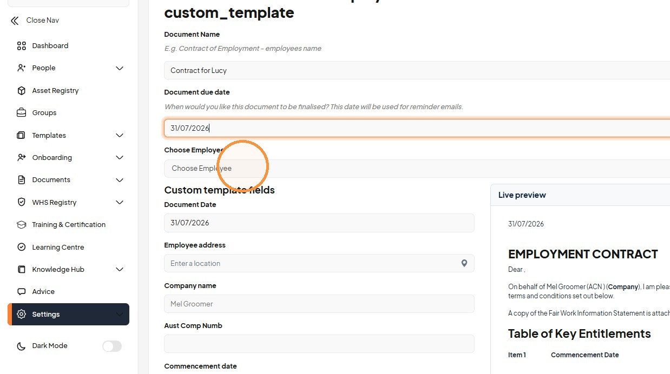Expand the Knowledge Hub submenu chevron

(120, 270)
